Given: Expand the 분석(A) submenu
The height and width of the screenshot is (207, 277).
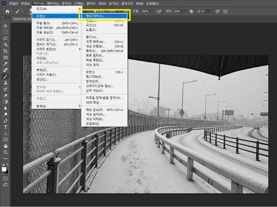Looking at the screenshot, I should click(x=56, y=106).
